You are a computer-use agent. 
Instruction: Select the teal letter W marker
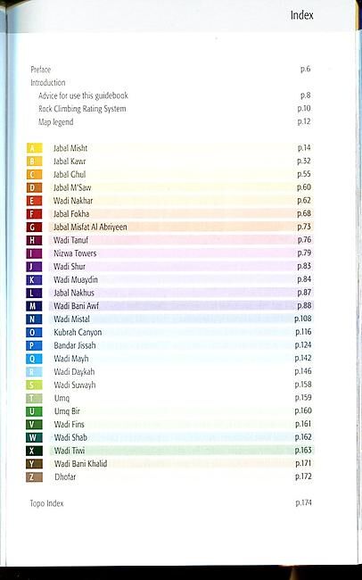(35, 437)
